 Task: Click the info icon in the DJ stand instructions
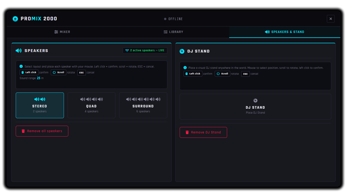point(185,68)
